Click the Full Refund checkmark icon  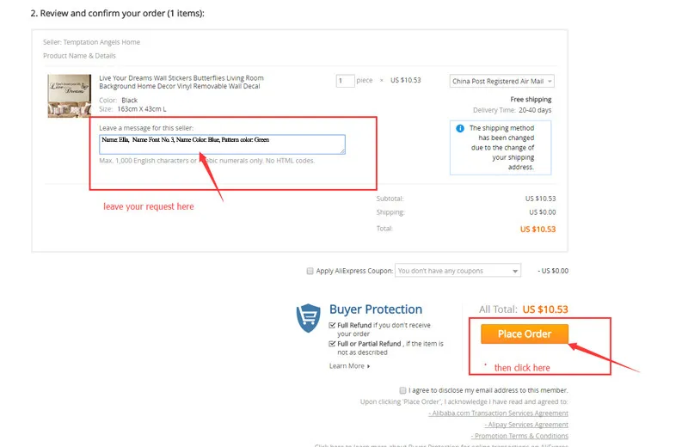click(332, 326)
